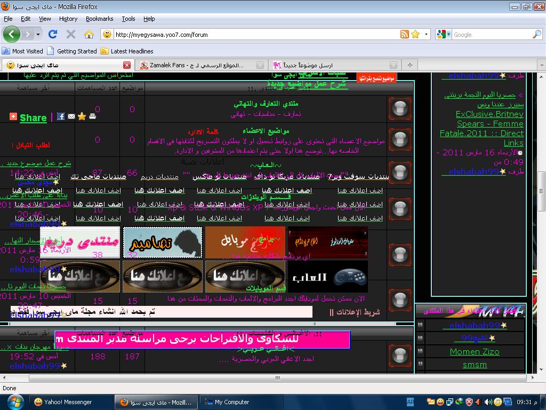Click the system clock 09:31
This screenshot has width=546, height=410.
click(526, 403)
